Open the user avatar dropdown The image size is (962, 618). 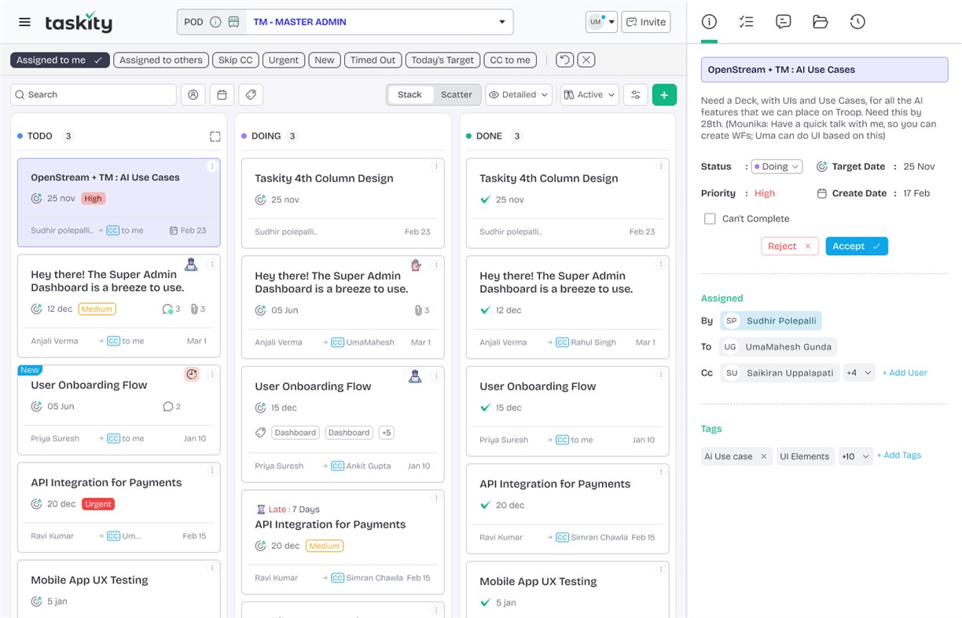(x=601, y=22)
